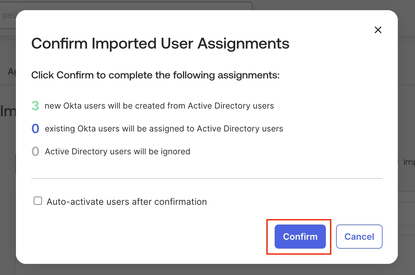
Task: Enable Auto-activate users after confirmation checkbox
Action: (x=38, y=201)
